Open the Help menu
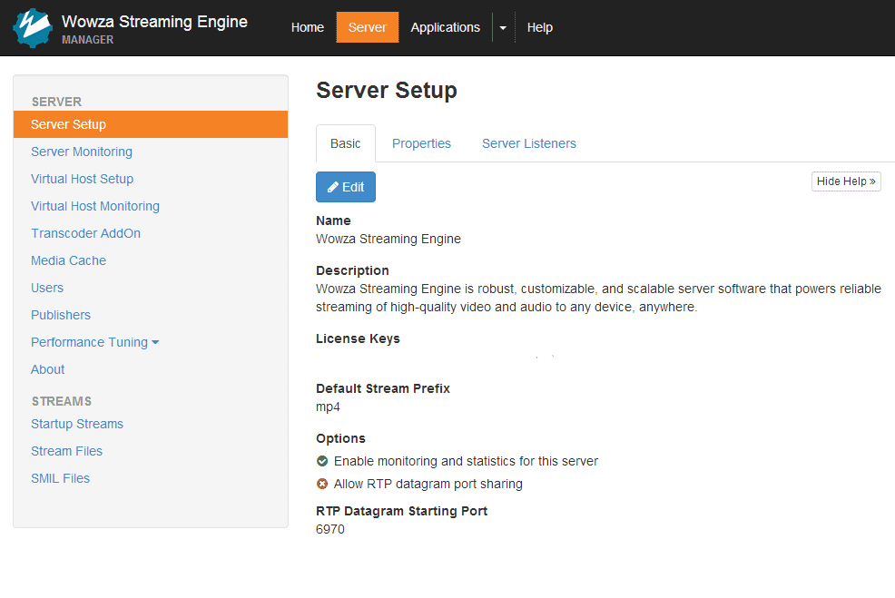 (539, 27)
